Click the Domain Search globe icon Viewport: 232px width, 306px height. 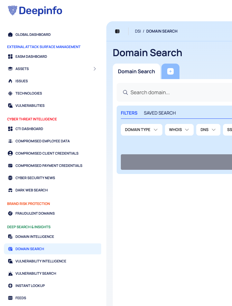click(10, 249)
